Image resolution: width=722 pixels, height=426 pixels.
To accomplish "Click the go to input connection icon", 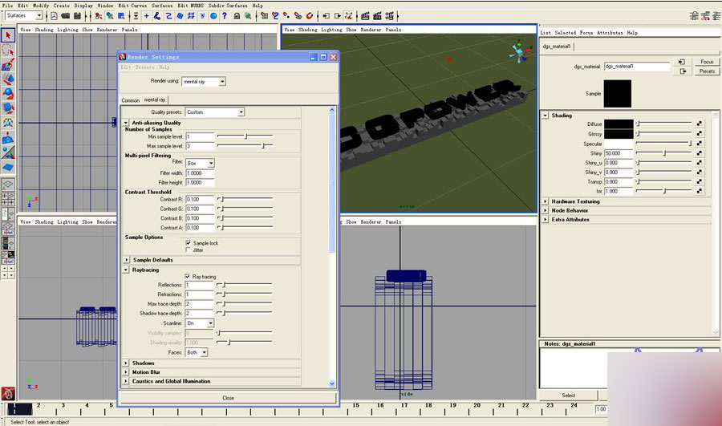I will click(x=681, y=62).
